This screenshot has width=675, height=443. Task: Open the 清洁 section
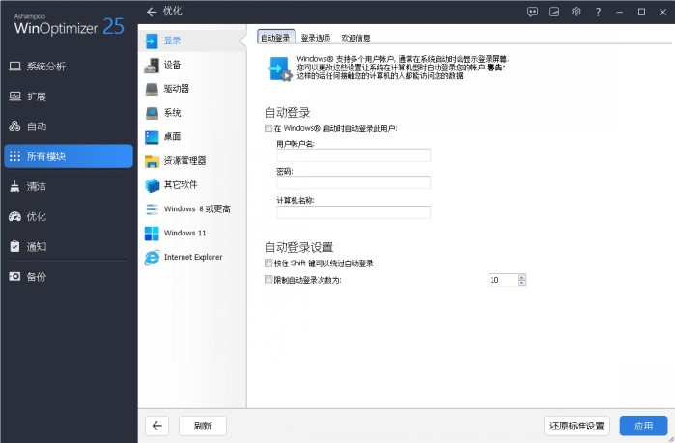[x=68, y=186]
